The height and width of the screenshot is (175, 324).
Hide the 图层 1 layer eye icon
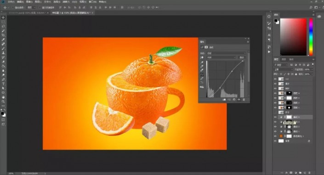(x=275, y=107)
